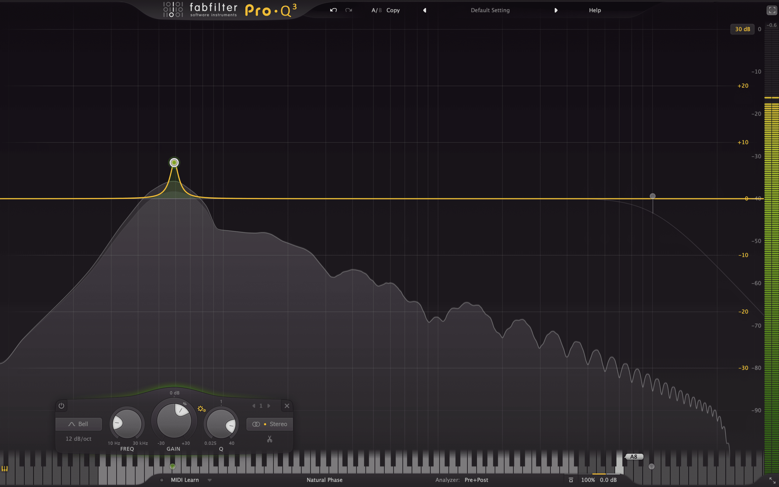The image size is (779, 487).
Task: Click the MIDI Learn button
Action: [185, 480]
